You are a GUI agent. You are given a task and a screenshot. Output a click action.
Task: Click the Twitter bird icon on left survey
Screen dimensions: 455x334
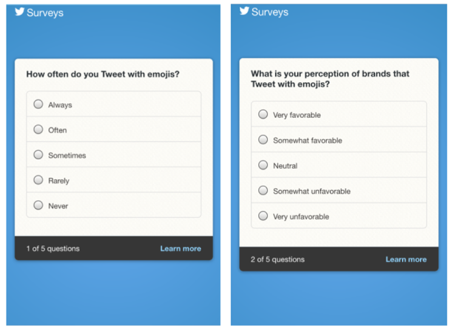[20, 12]
